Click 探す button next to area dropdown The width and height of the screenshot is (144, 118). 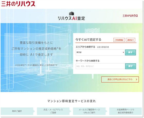(130, 52)
